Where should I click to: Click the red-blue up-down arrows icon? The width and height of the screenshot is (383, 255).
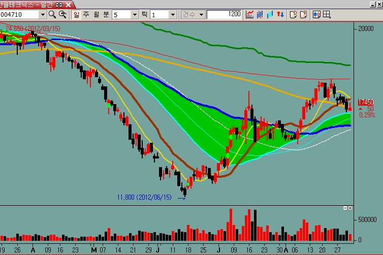tap(280, 14)
